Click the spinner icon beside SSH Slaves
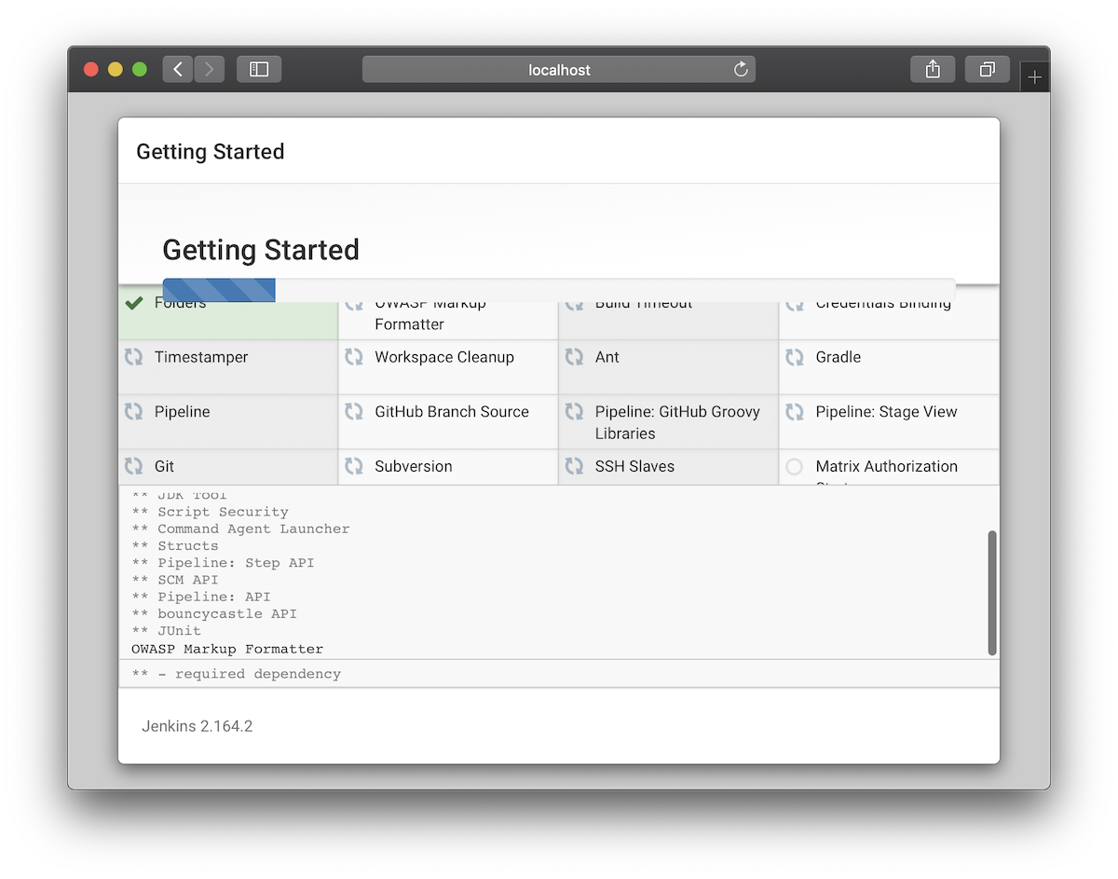1118x879 pixels. tap(574, 466)
